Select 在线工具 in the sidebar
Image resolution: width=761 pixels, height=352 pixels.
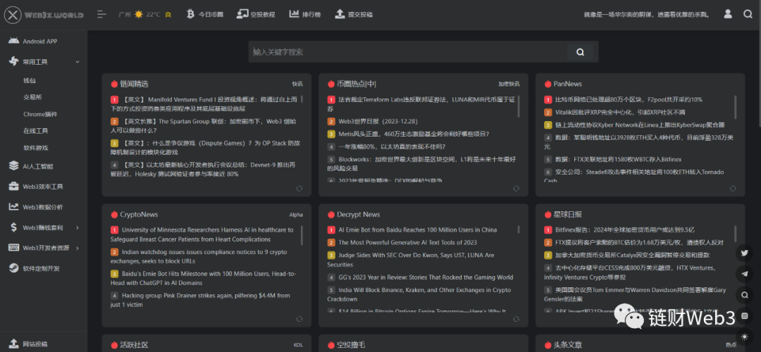[35, 130]
